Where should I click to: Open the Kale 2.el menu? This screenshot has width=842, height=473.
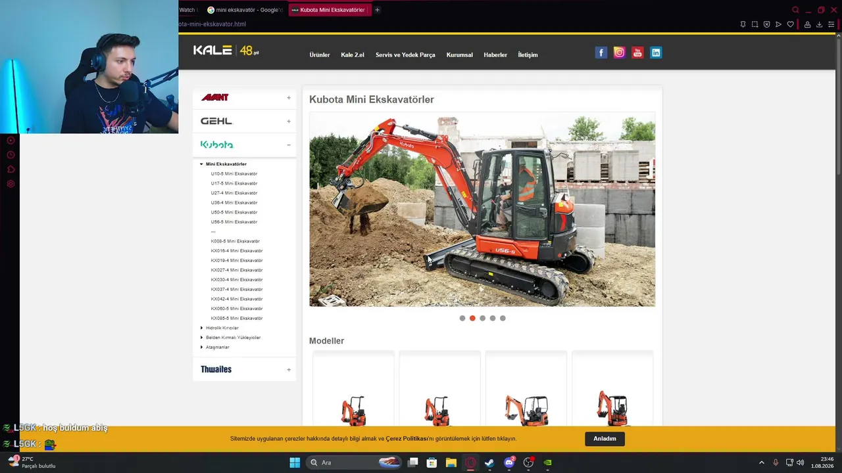pos(353,55)
